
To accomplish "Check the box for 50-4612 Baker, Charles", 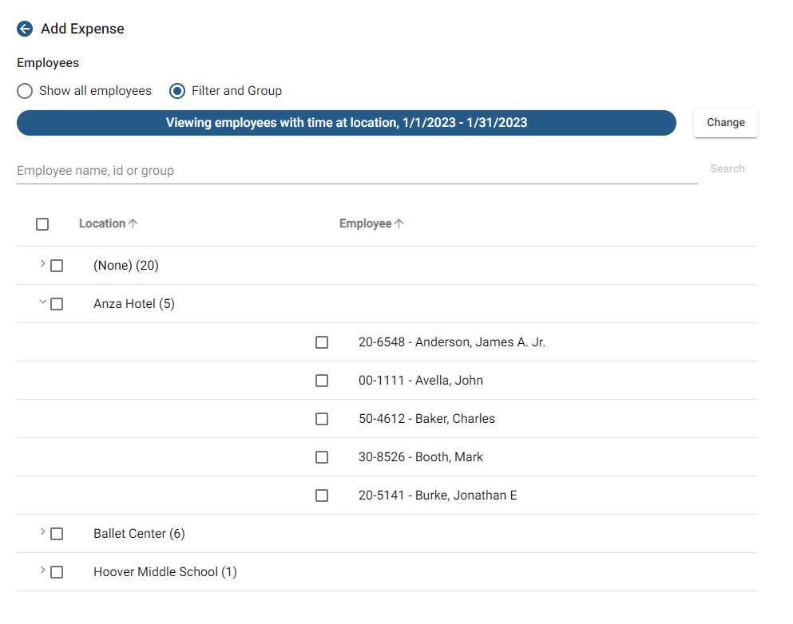I will (322, 419).
